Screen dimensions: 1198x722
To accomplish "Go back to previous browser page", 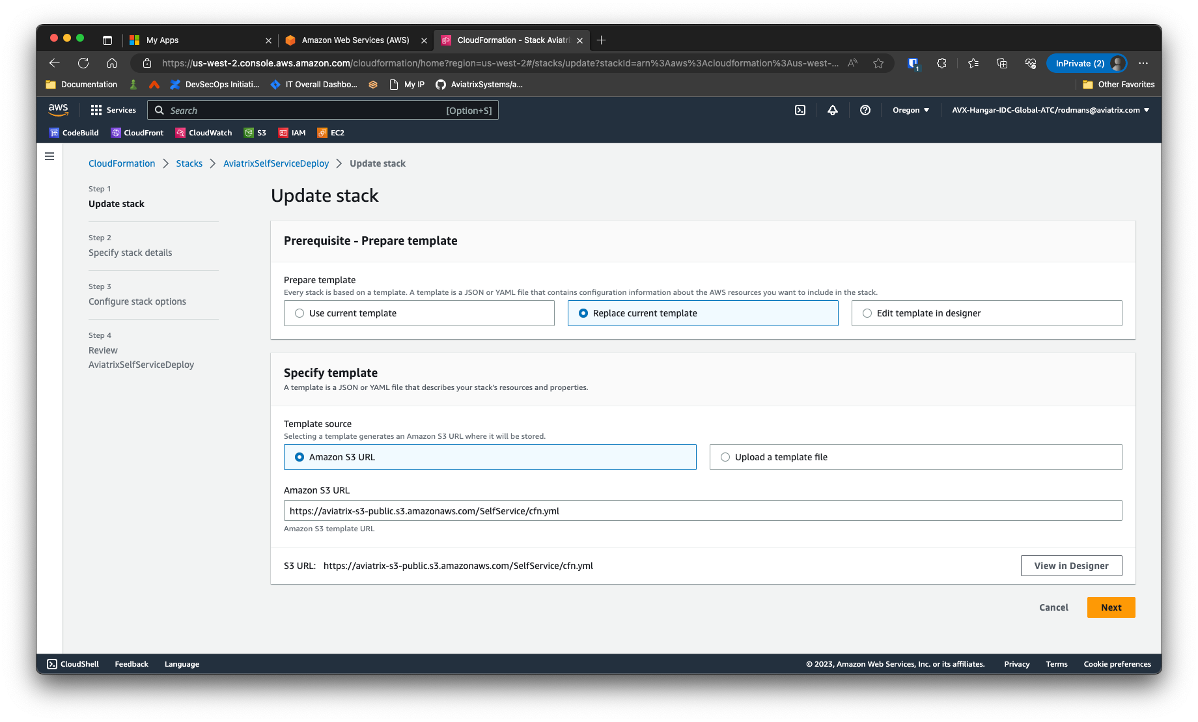I will click(x=55, y=63).
